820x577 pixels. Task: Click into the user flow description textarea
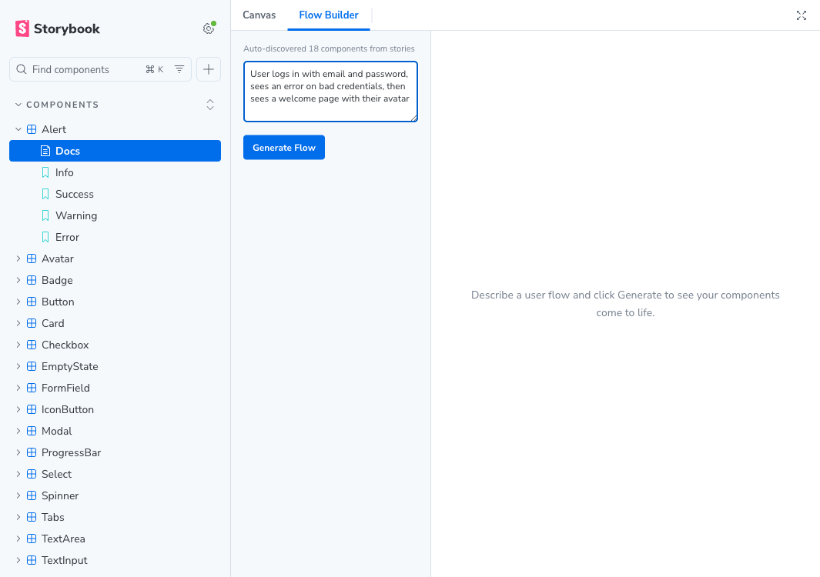[x=330, y=92]
